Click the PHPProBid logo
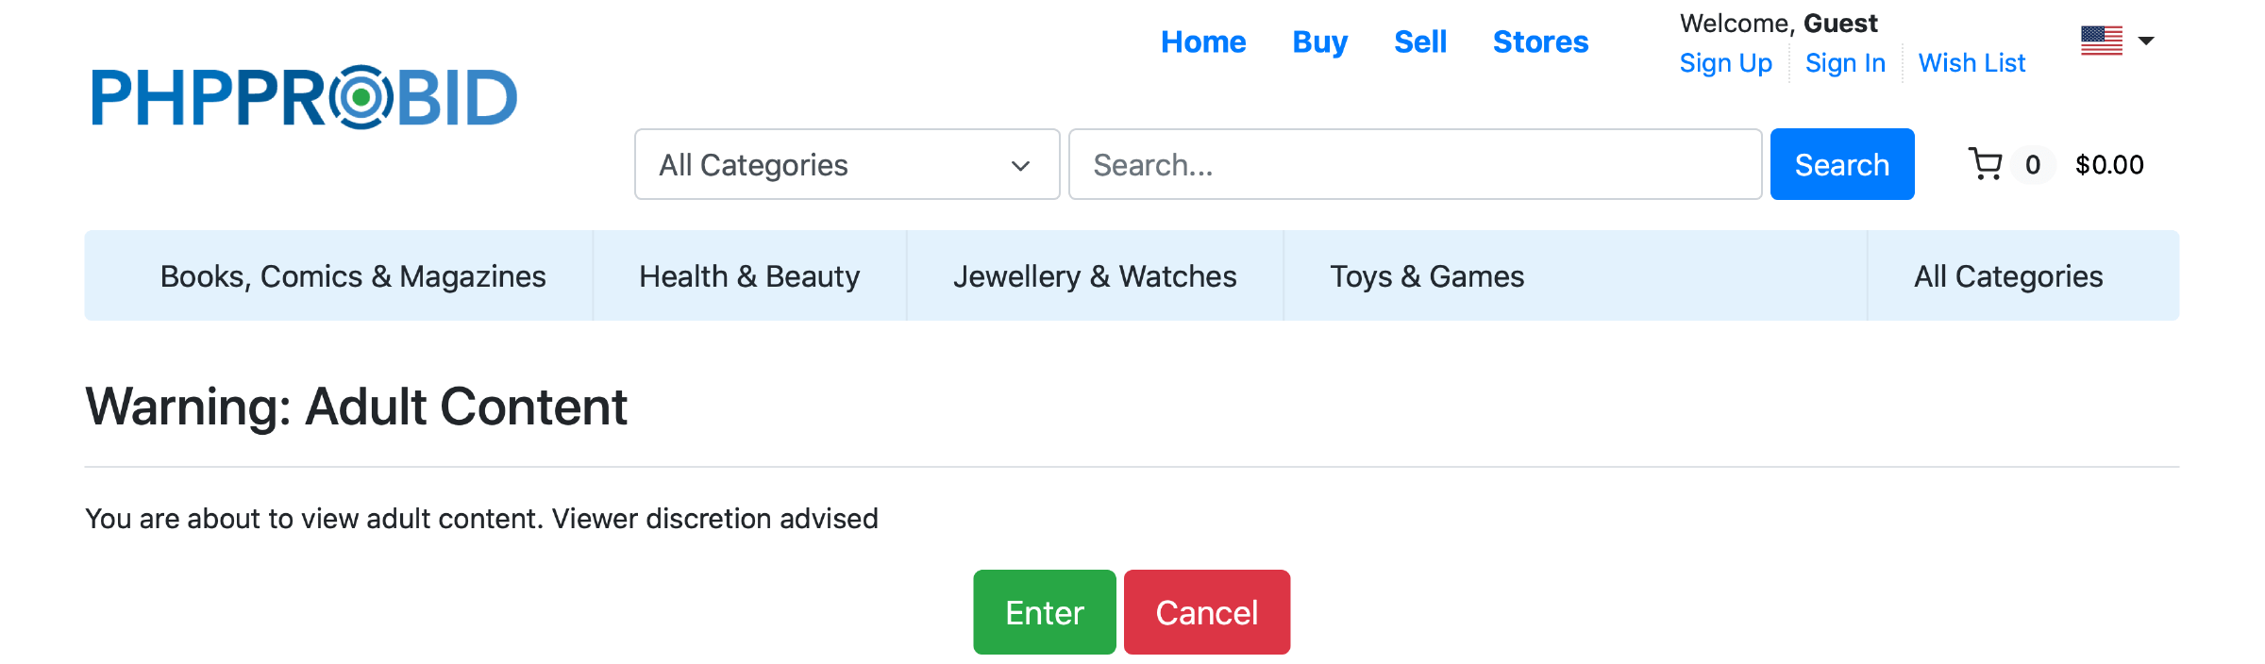The width and height of the screenshot is (2265, 664). [x=304, y=97]
